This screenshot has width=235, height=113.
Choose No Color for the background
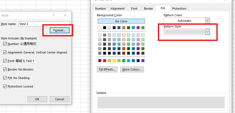click(121, 21)
